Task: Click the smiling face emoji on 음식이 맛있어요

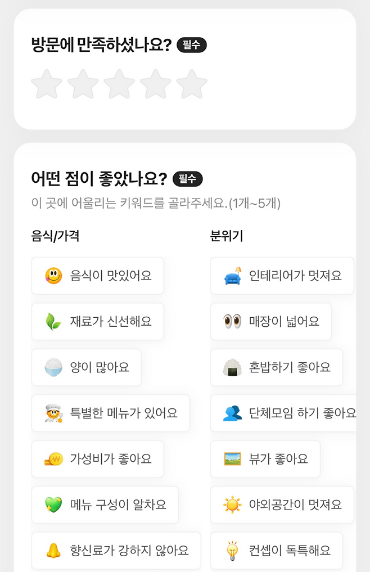Action: tap(55, 276)
